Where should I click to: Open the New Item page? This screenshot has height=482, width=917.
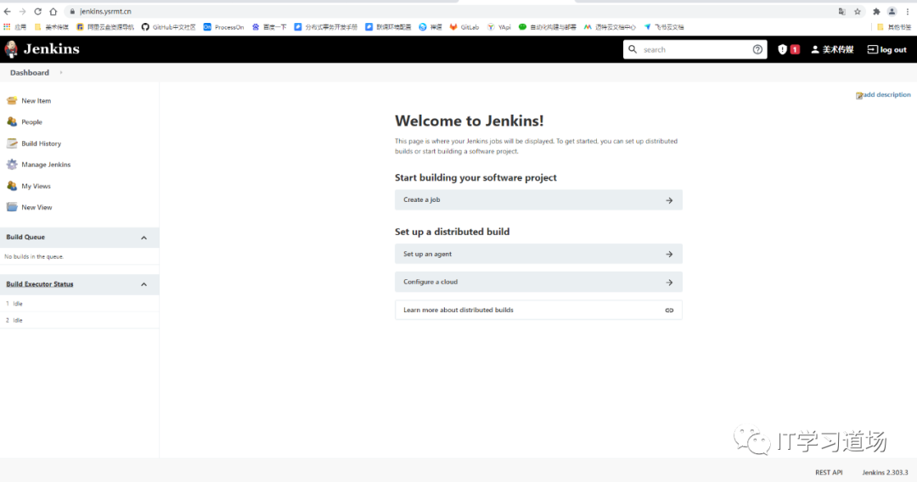36,100
